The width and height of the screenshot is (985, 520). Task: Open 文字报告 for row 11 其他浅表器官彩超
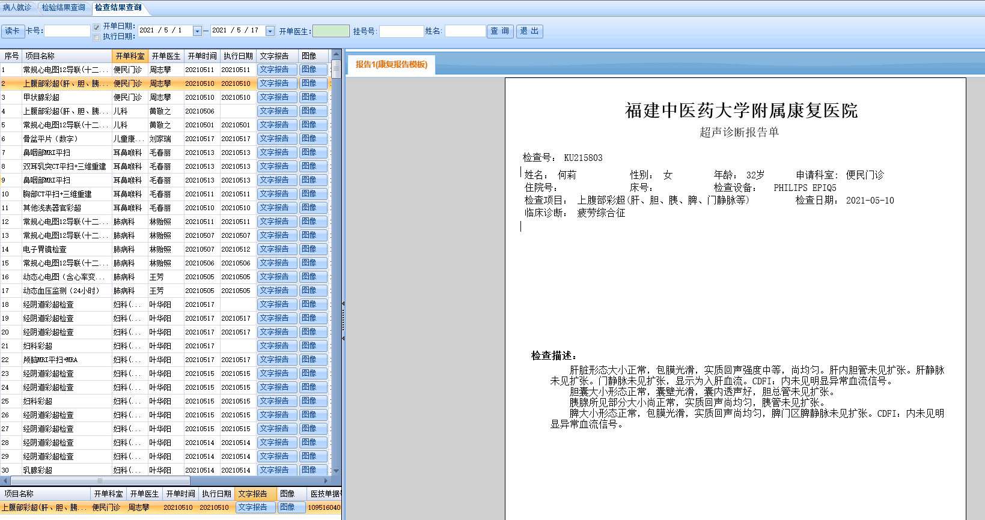coord(277,208)
